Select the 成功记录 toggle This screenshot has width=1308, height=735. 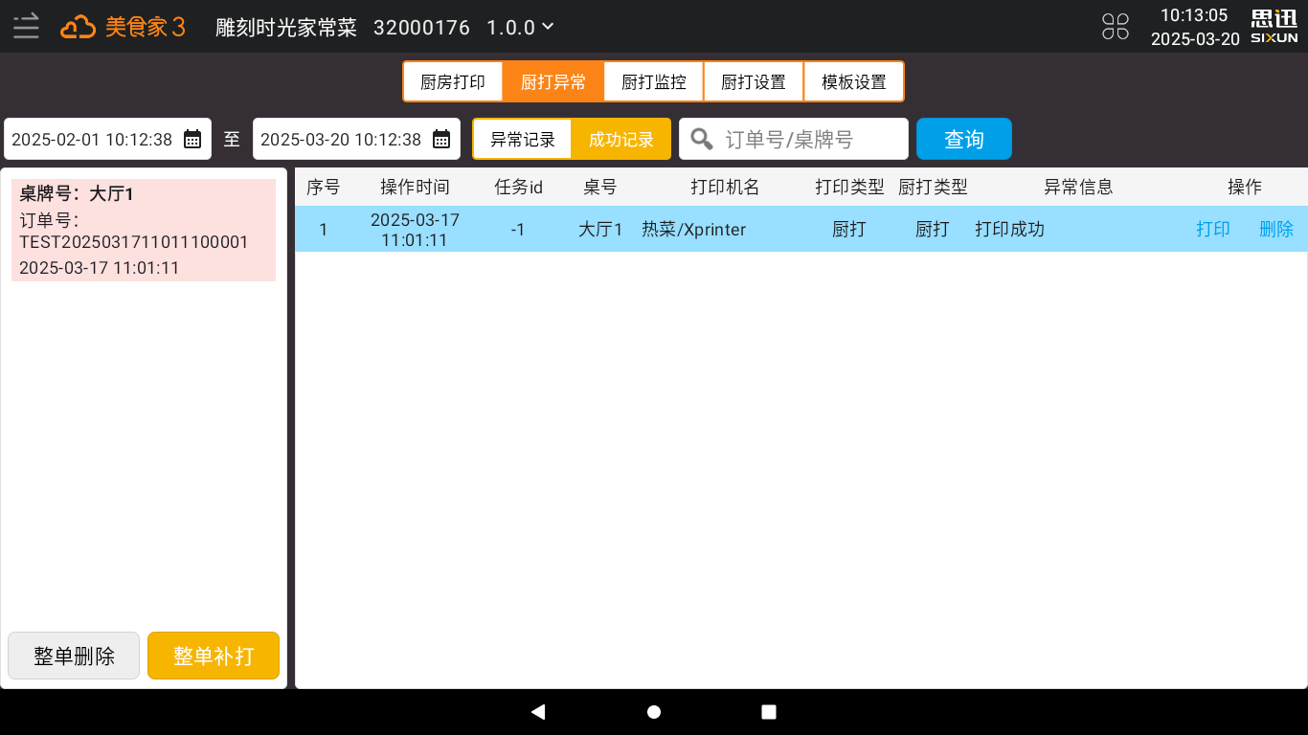pos(620,139)
